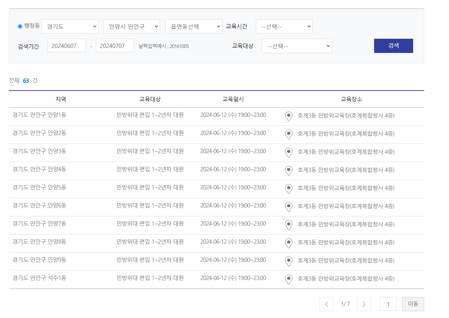Click map pin icon in 안양4동 row

[x=289, y=171]
